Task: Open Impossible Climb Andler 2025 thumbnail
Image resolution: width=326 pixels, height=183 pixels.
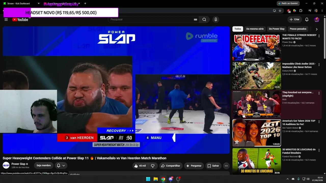Action: [256, 76]
